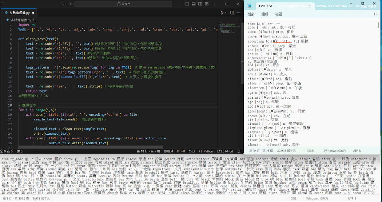Open the Customize Layout icon

pyautogui.click(x=207, y=4)
